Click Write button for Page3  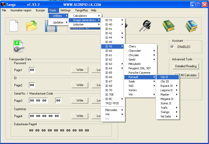[80, 100]
